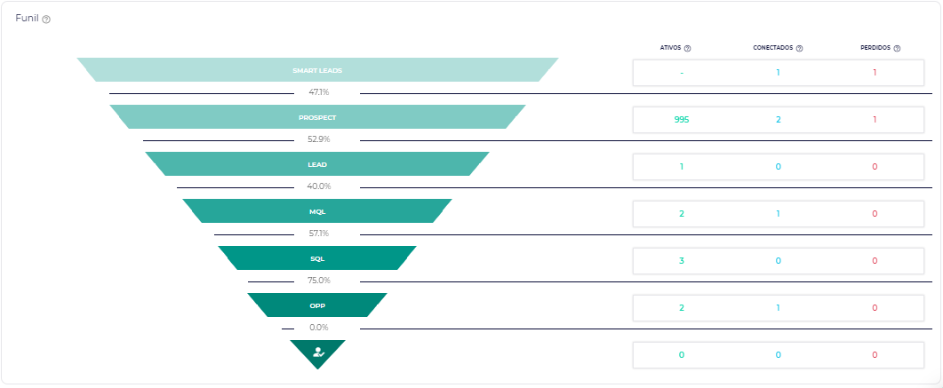
Task: Open the 995 active prospects count
Action: coord(682,119)
